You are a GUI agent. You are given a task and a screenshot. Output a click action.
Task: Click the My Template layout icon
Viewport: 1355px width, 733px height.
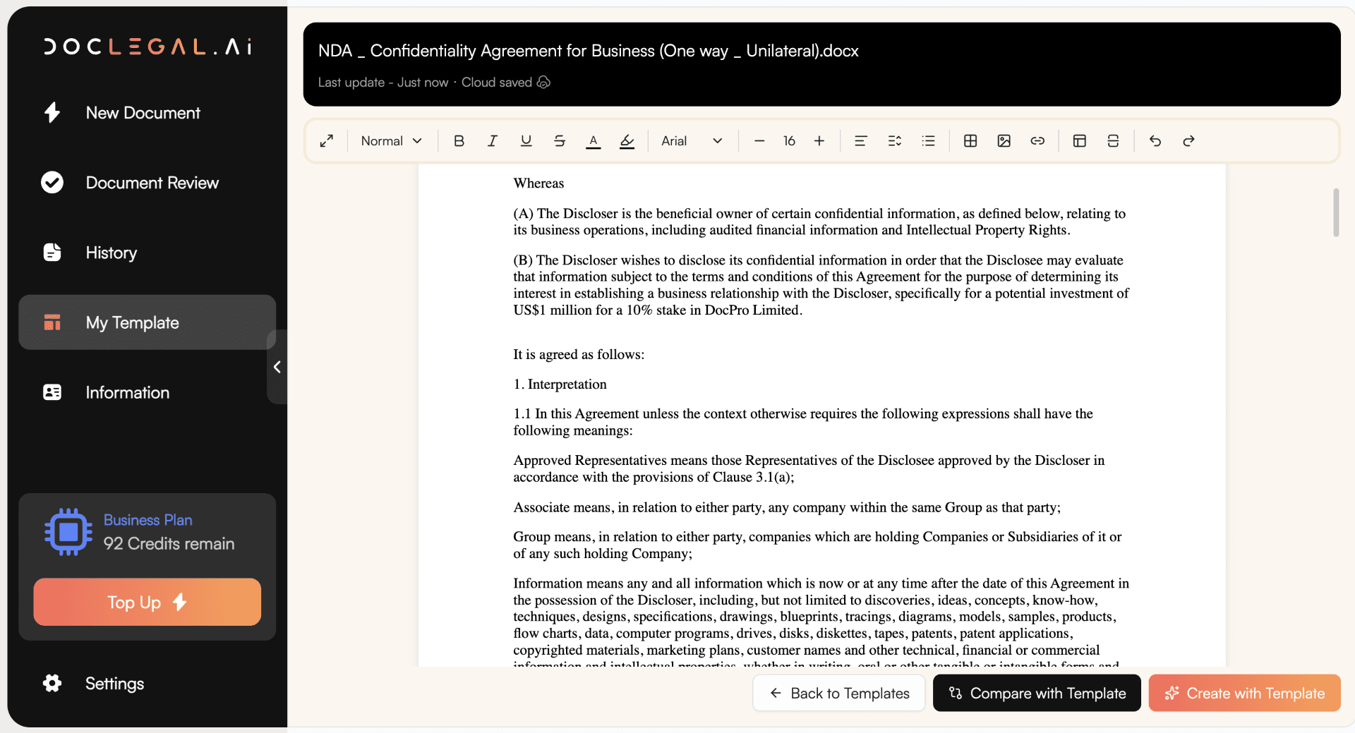(x=52, y=322)
